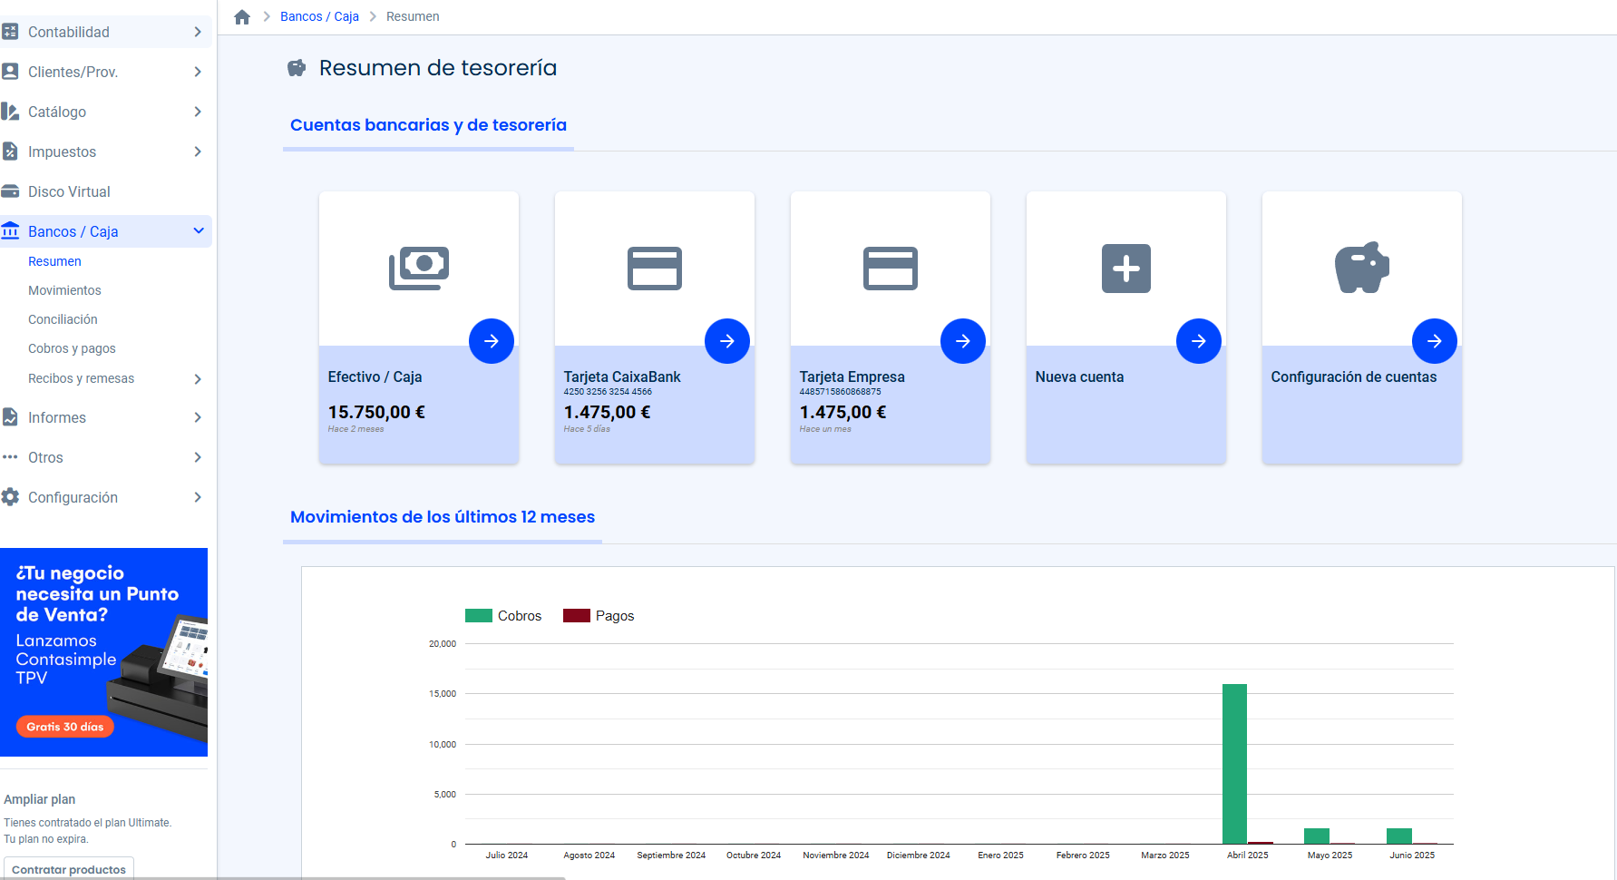
Task: Click the Bancos / Caja breadcrumb link
Action: pyautogui.click(x=319, y=16)
